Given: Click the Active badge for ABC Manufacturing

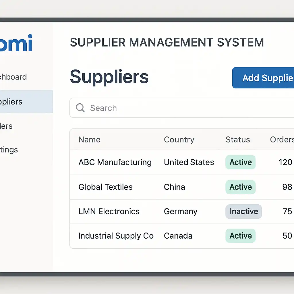Looking at the screenshot, I should pyautogui.click(x=240, y=162).
